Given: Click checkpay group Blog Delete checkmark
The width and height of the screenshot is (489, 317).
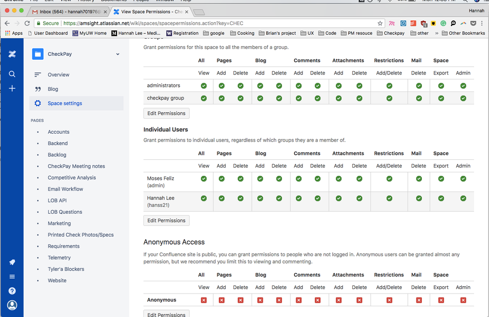Looking at the screenshot, I should pos(279,98).
